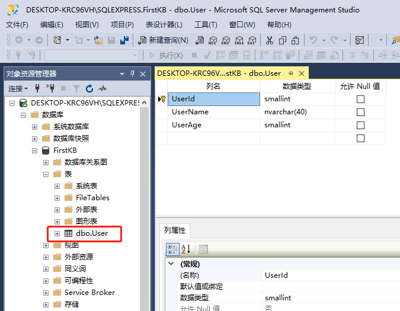Click the Paste icon in toolbar
Screen dimensions: 400x311
pyautogui.click(x=295, y=40)
